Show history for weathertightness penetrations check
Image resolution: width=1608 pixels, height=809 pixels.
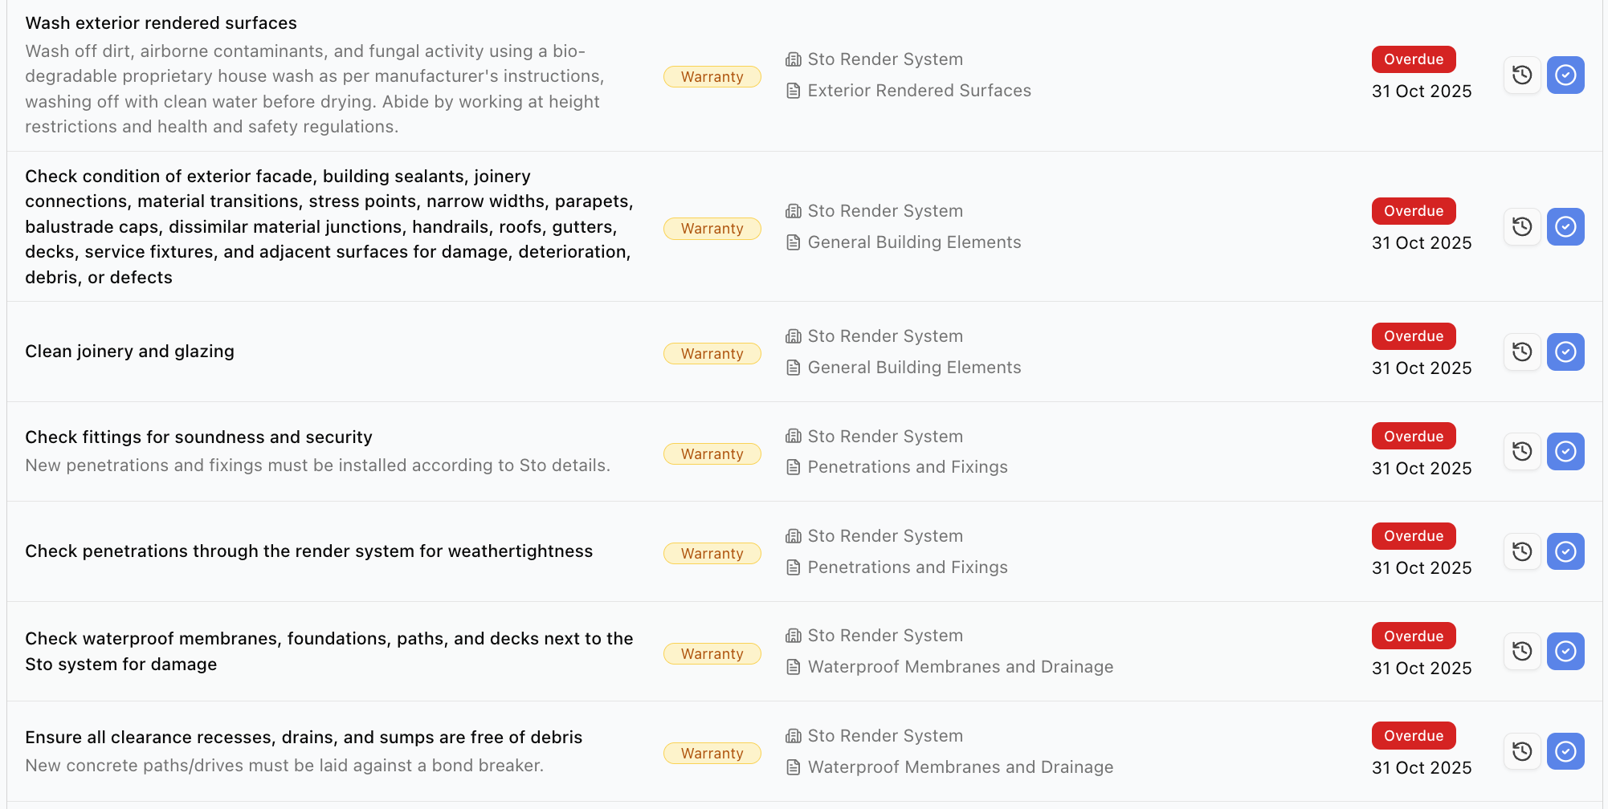pyautogui.click(x=1522, y=551)
